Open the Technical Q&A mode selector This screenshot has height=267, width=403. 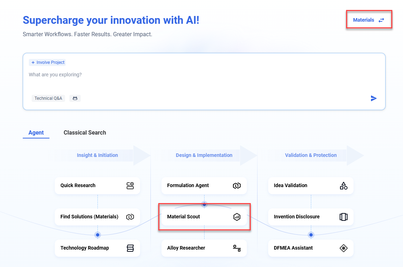48,98
